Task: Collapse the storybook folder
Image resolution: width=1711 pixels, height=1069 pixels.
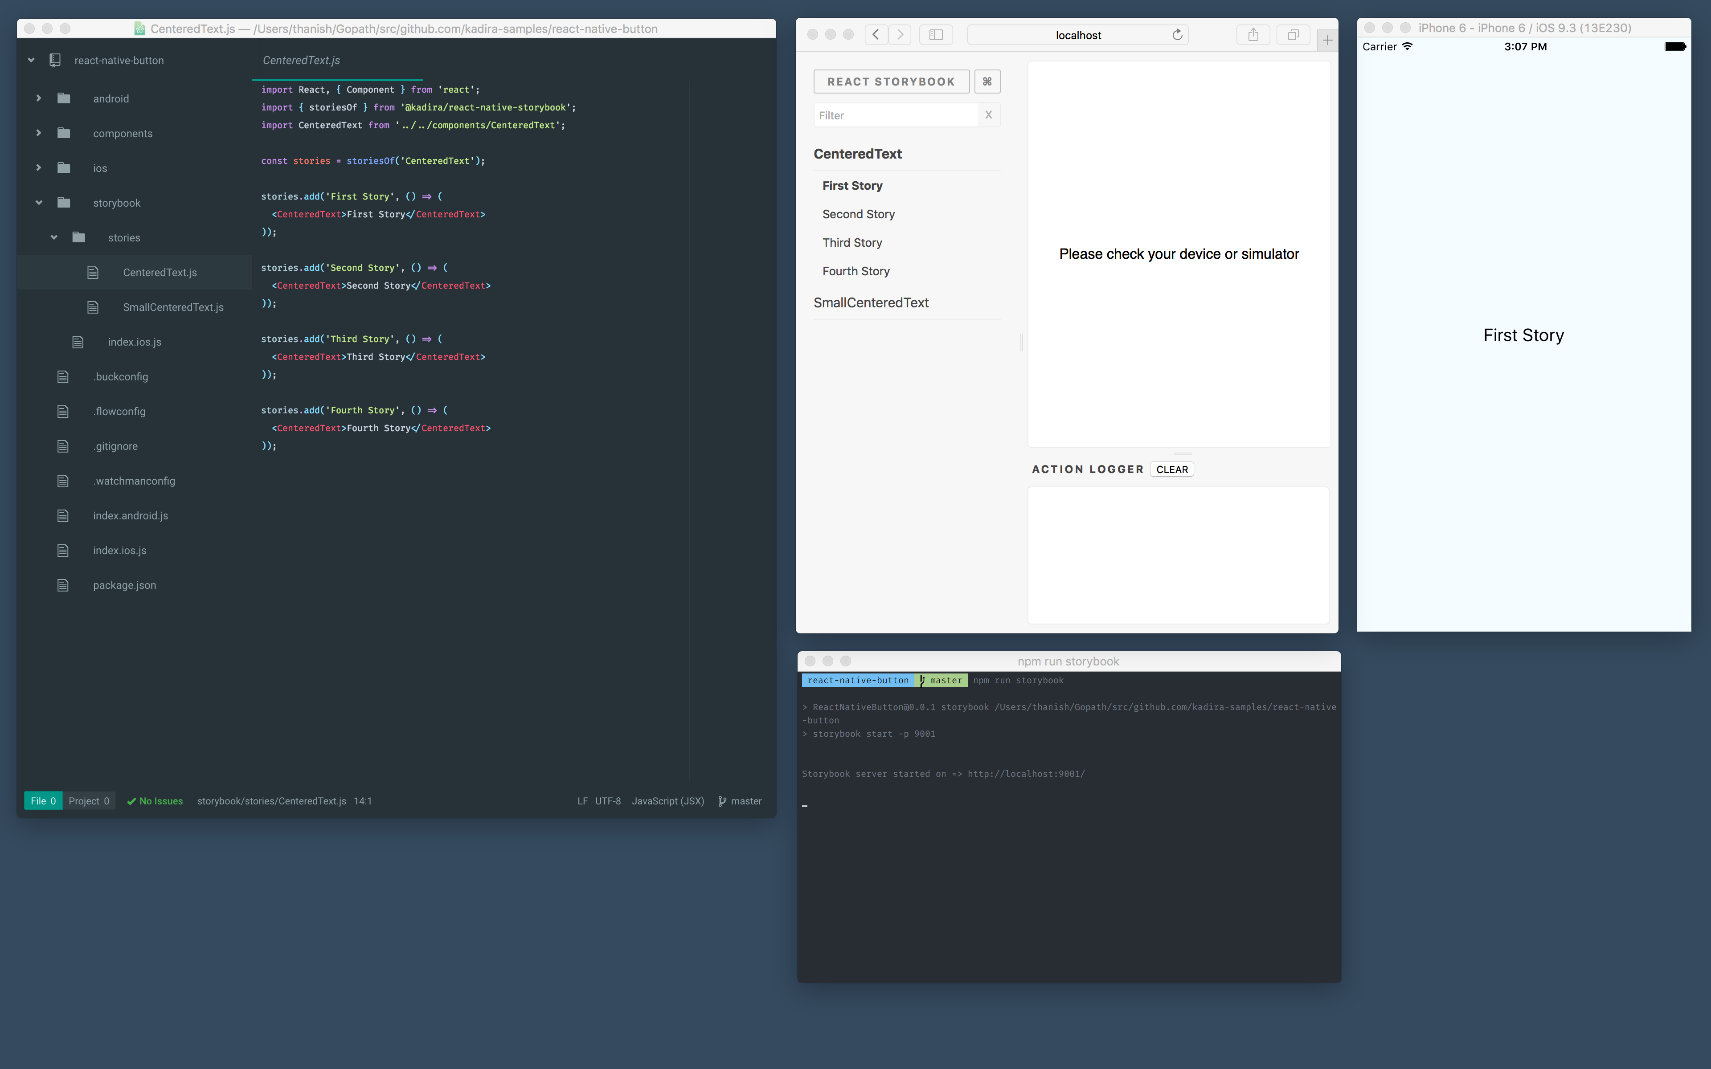Action: coord(39,203)
